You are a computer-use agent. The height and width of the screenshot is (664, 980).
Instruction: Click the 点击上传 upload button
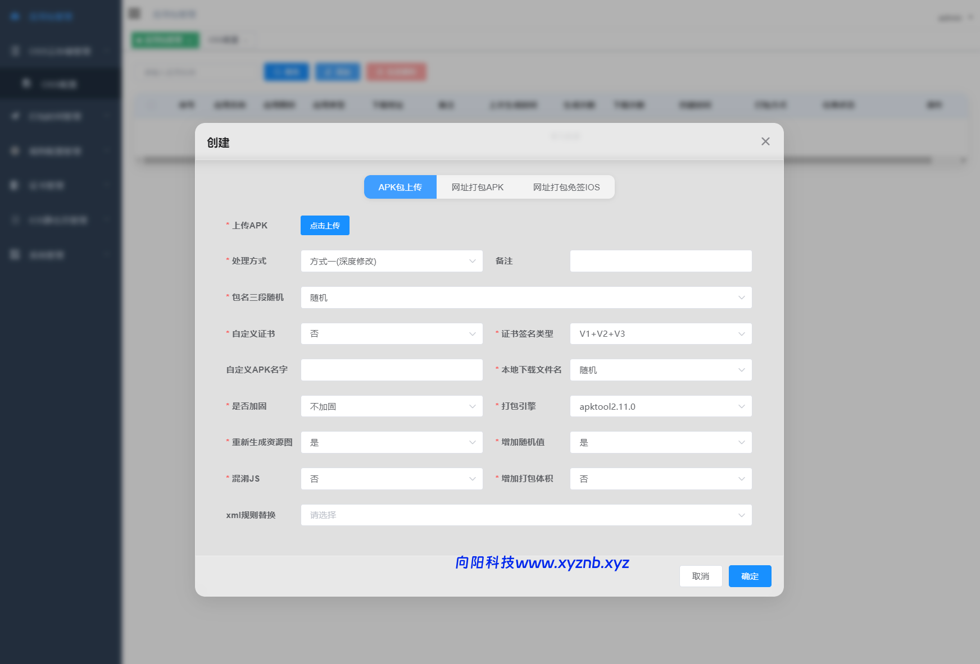pyautogui.click(x=325, y=226)
